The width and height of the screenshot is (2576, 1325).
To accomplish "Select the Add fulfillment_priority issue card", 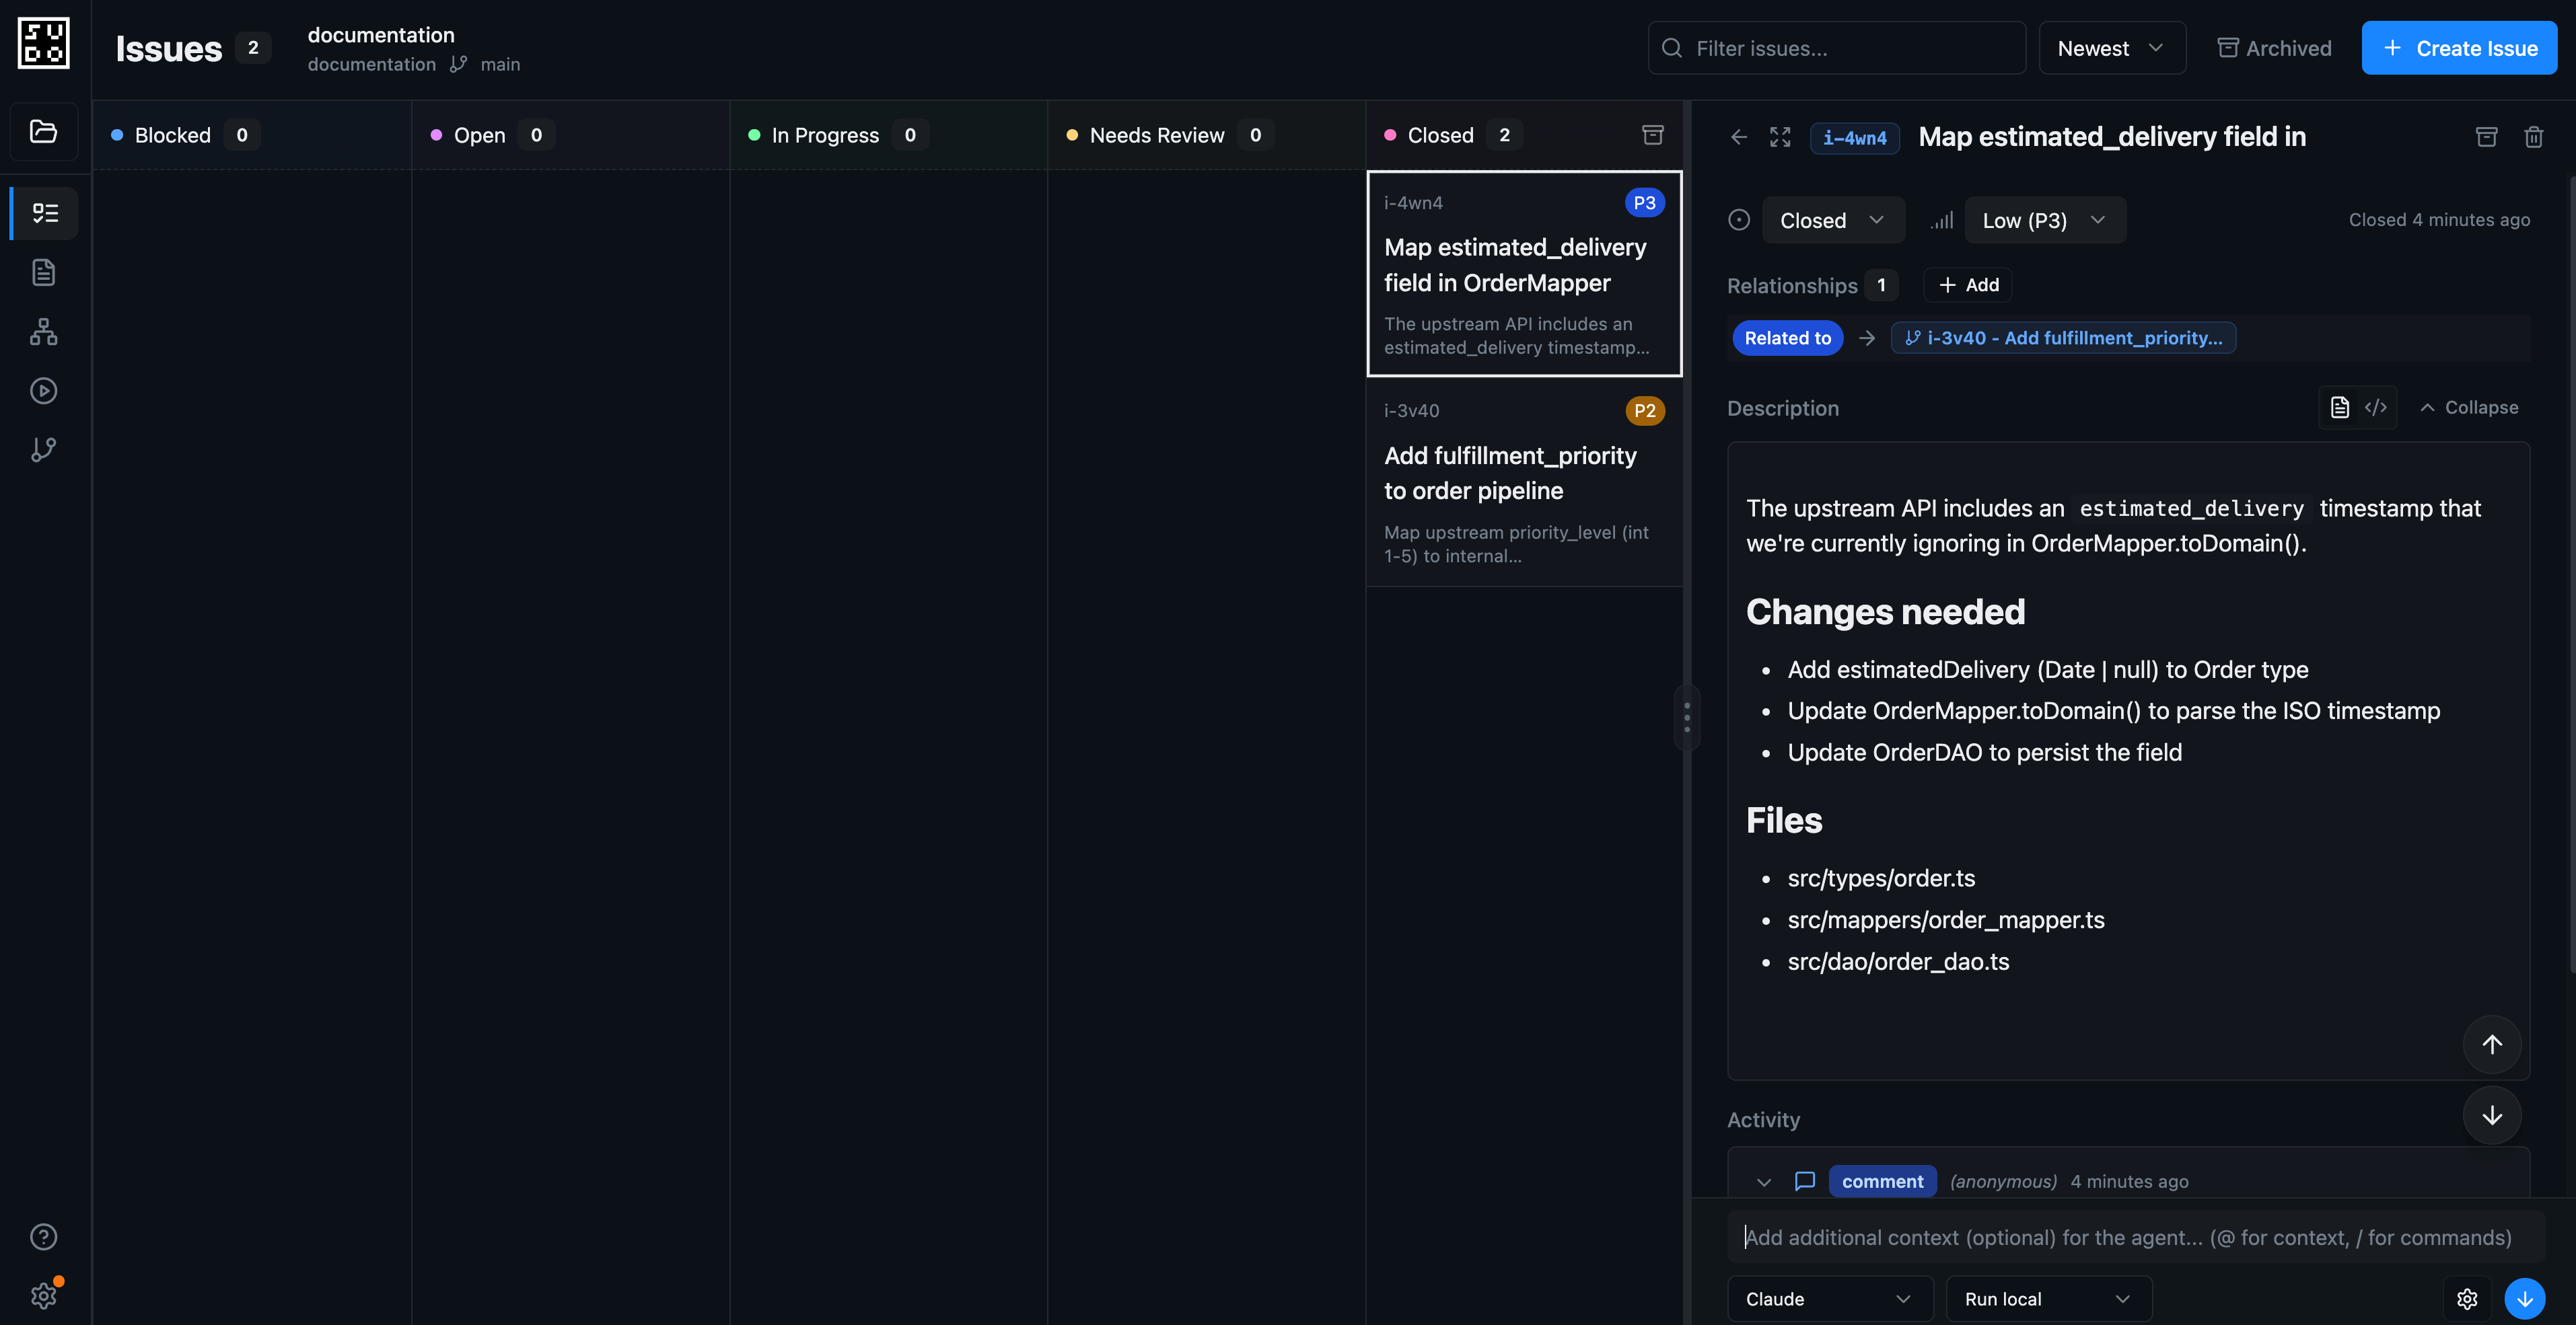I will [1524, 482].
